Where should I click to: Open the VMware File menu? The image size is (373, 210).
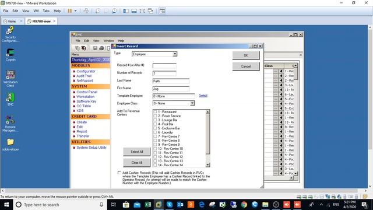tap(6, 11)
